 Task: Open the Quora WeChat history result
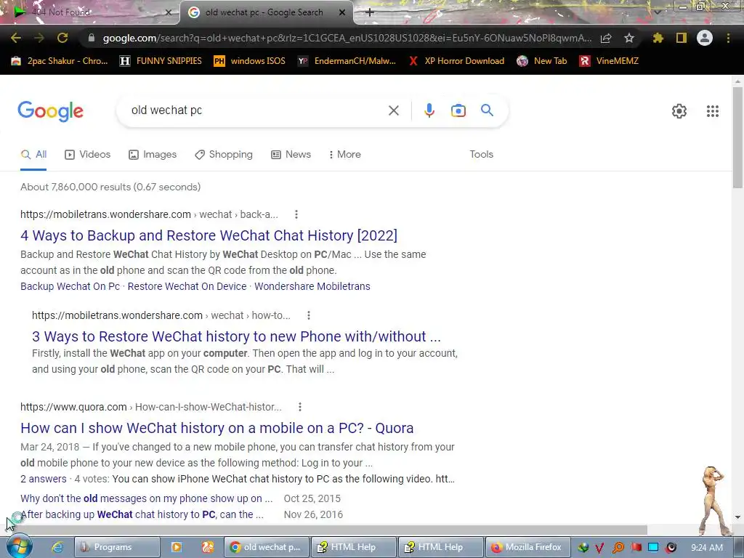click(217, 429)
